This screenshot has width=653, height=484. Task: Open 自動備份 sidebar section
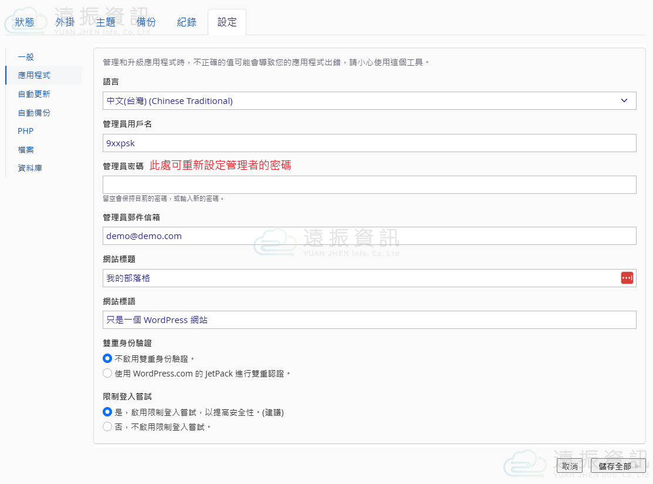click(x=34, y=113)
